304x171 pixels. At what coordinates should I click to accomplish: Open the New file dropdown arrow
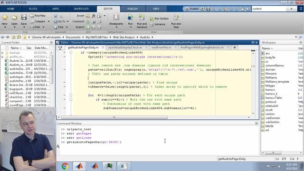click(x=5, y=27)
